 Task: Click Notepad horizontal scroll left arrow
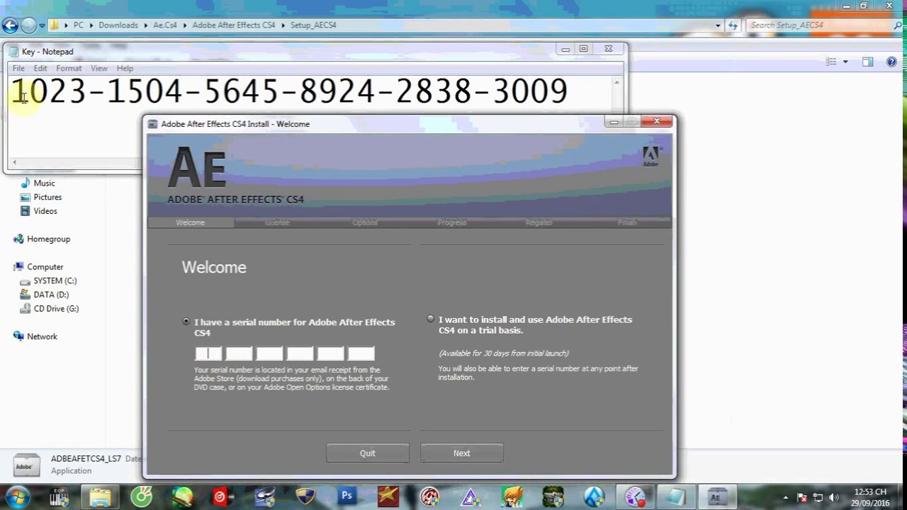[14, 163]
